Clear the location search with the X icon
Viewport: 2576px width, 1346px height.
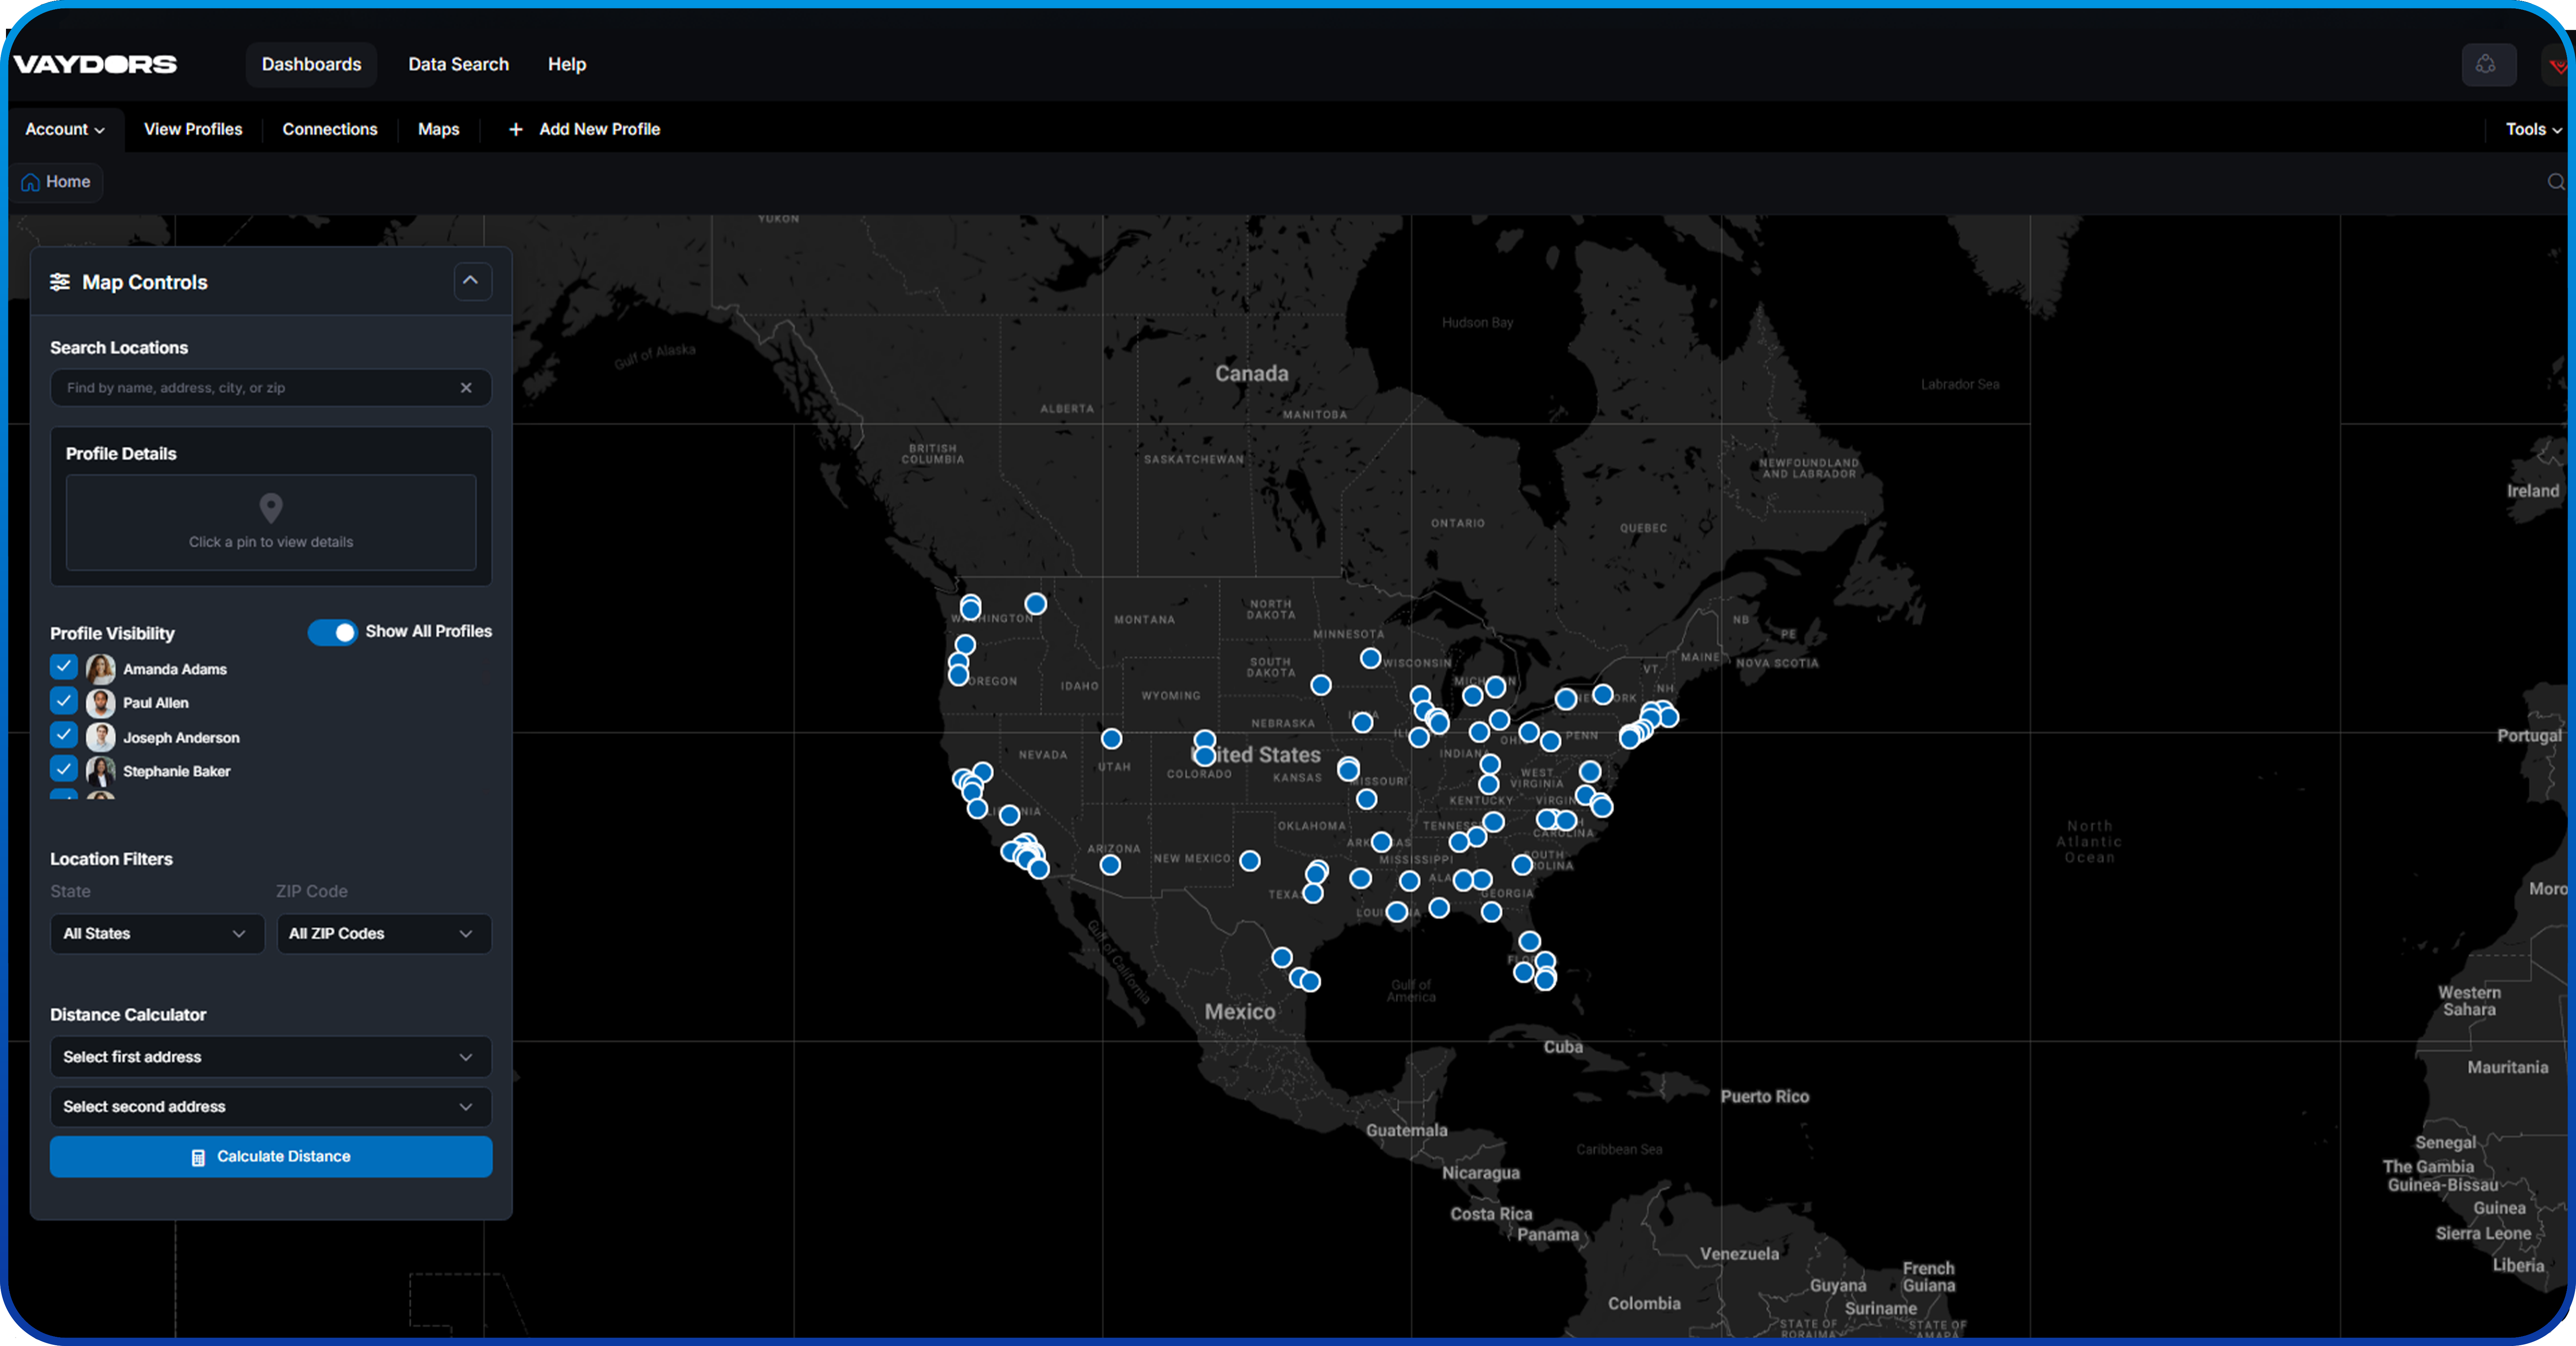(x=466, y=388)
